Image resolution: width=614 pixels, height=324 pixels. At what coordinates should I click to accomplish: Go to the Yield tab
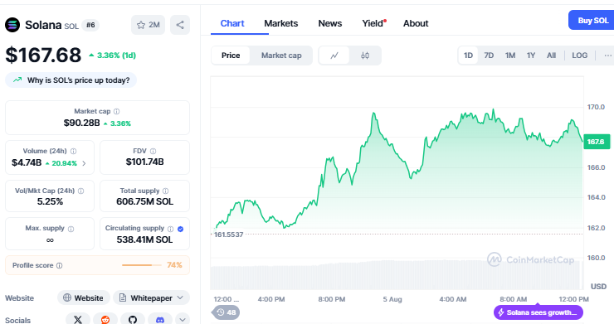tap(374, 23)
